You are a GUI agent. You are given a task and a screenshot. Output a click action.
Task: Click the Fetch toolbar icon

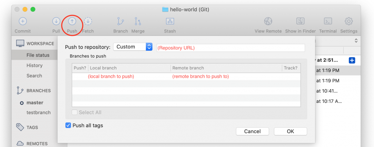(x=88, y=21)
